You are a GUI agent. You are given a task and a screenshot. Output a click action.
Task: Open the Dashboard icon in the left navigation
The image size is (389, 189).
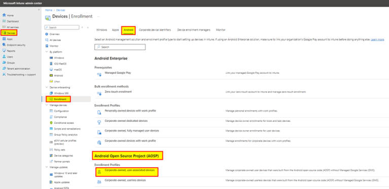pyautogui.click(x=4, y=21)
